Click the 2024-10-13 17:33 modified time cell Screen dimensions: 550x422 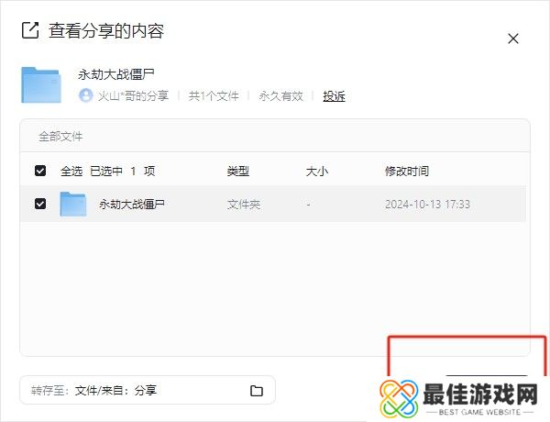427,204
